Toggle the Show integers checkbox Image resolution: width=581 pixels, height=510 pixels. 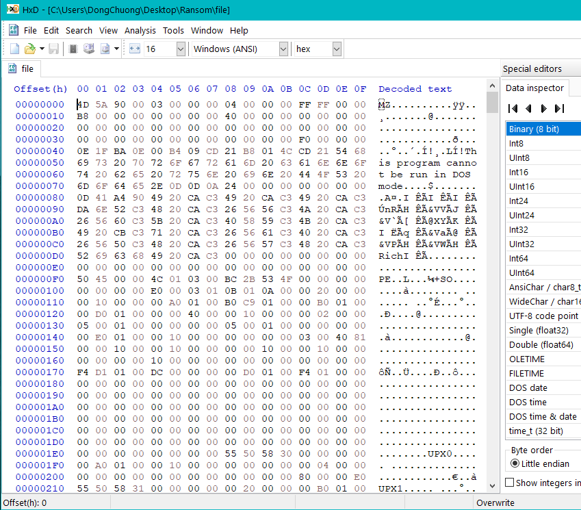[x=509, y=482]
